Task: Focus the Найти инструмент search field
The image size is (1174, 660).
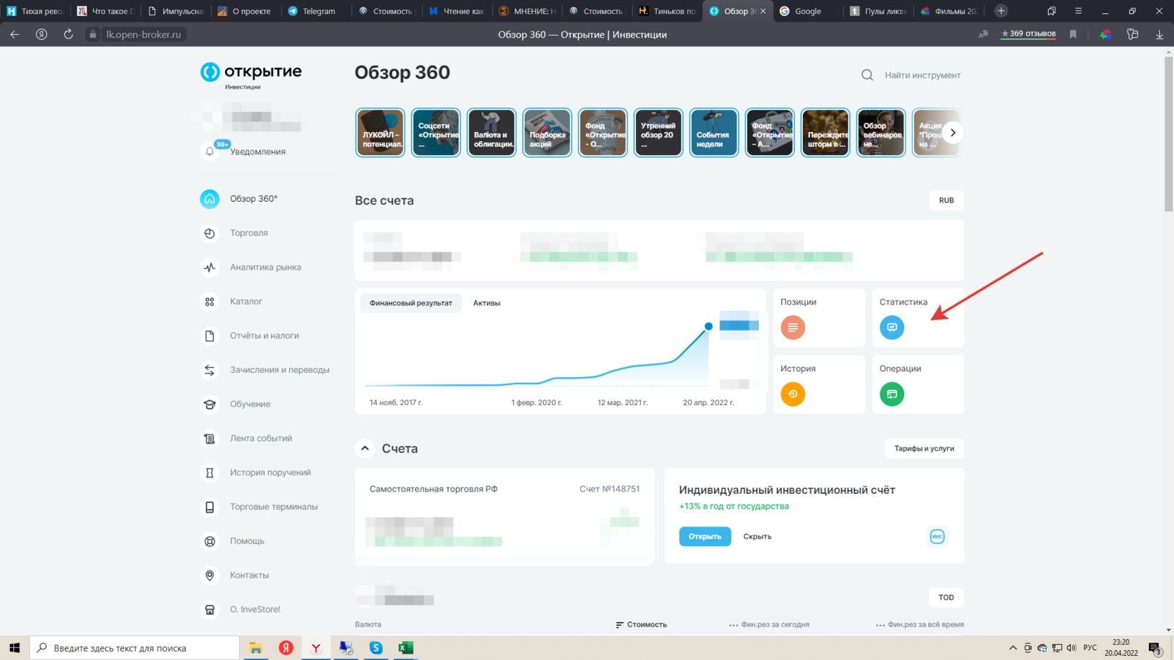Action: pyautogui.click(x=922, y=75)
